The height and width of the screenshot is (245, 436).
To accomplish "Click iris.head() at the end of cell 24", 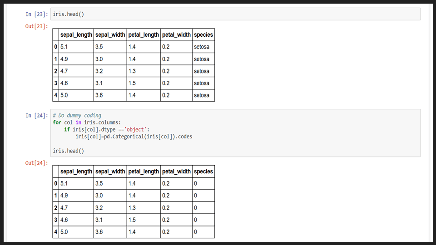I will pyautogui.click(x=69, y=151).
